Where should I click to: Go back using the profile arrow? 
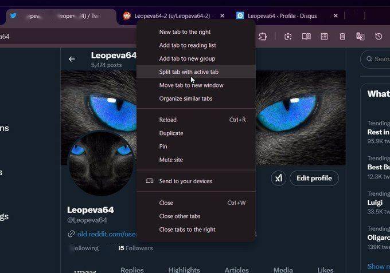pyautogui.click(x=72, y=59)
